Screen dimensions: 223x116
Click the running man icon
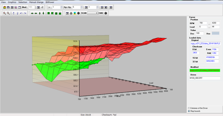pyautogui.click(x=75, y=13)
